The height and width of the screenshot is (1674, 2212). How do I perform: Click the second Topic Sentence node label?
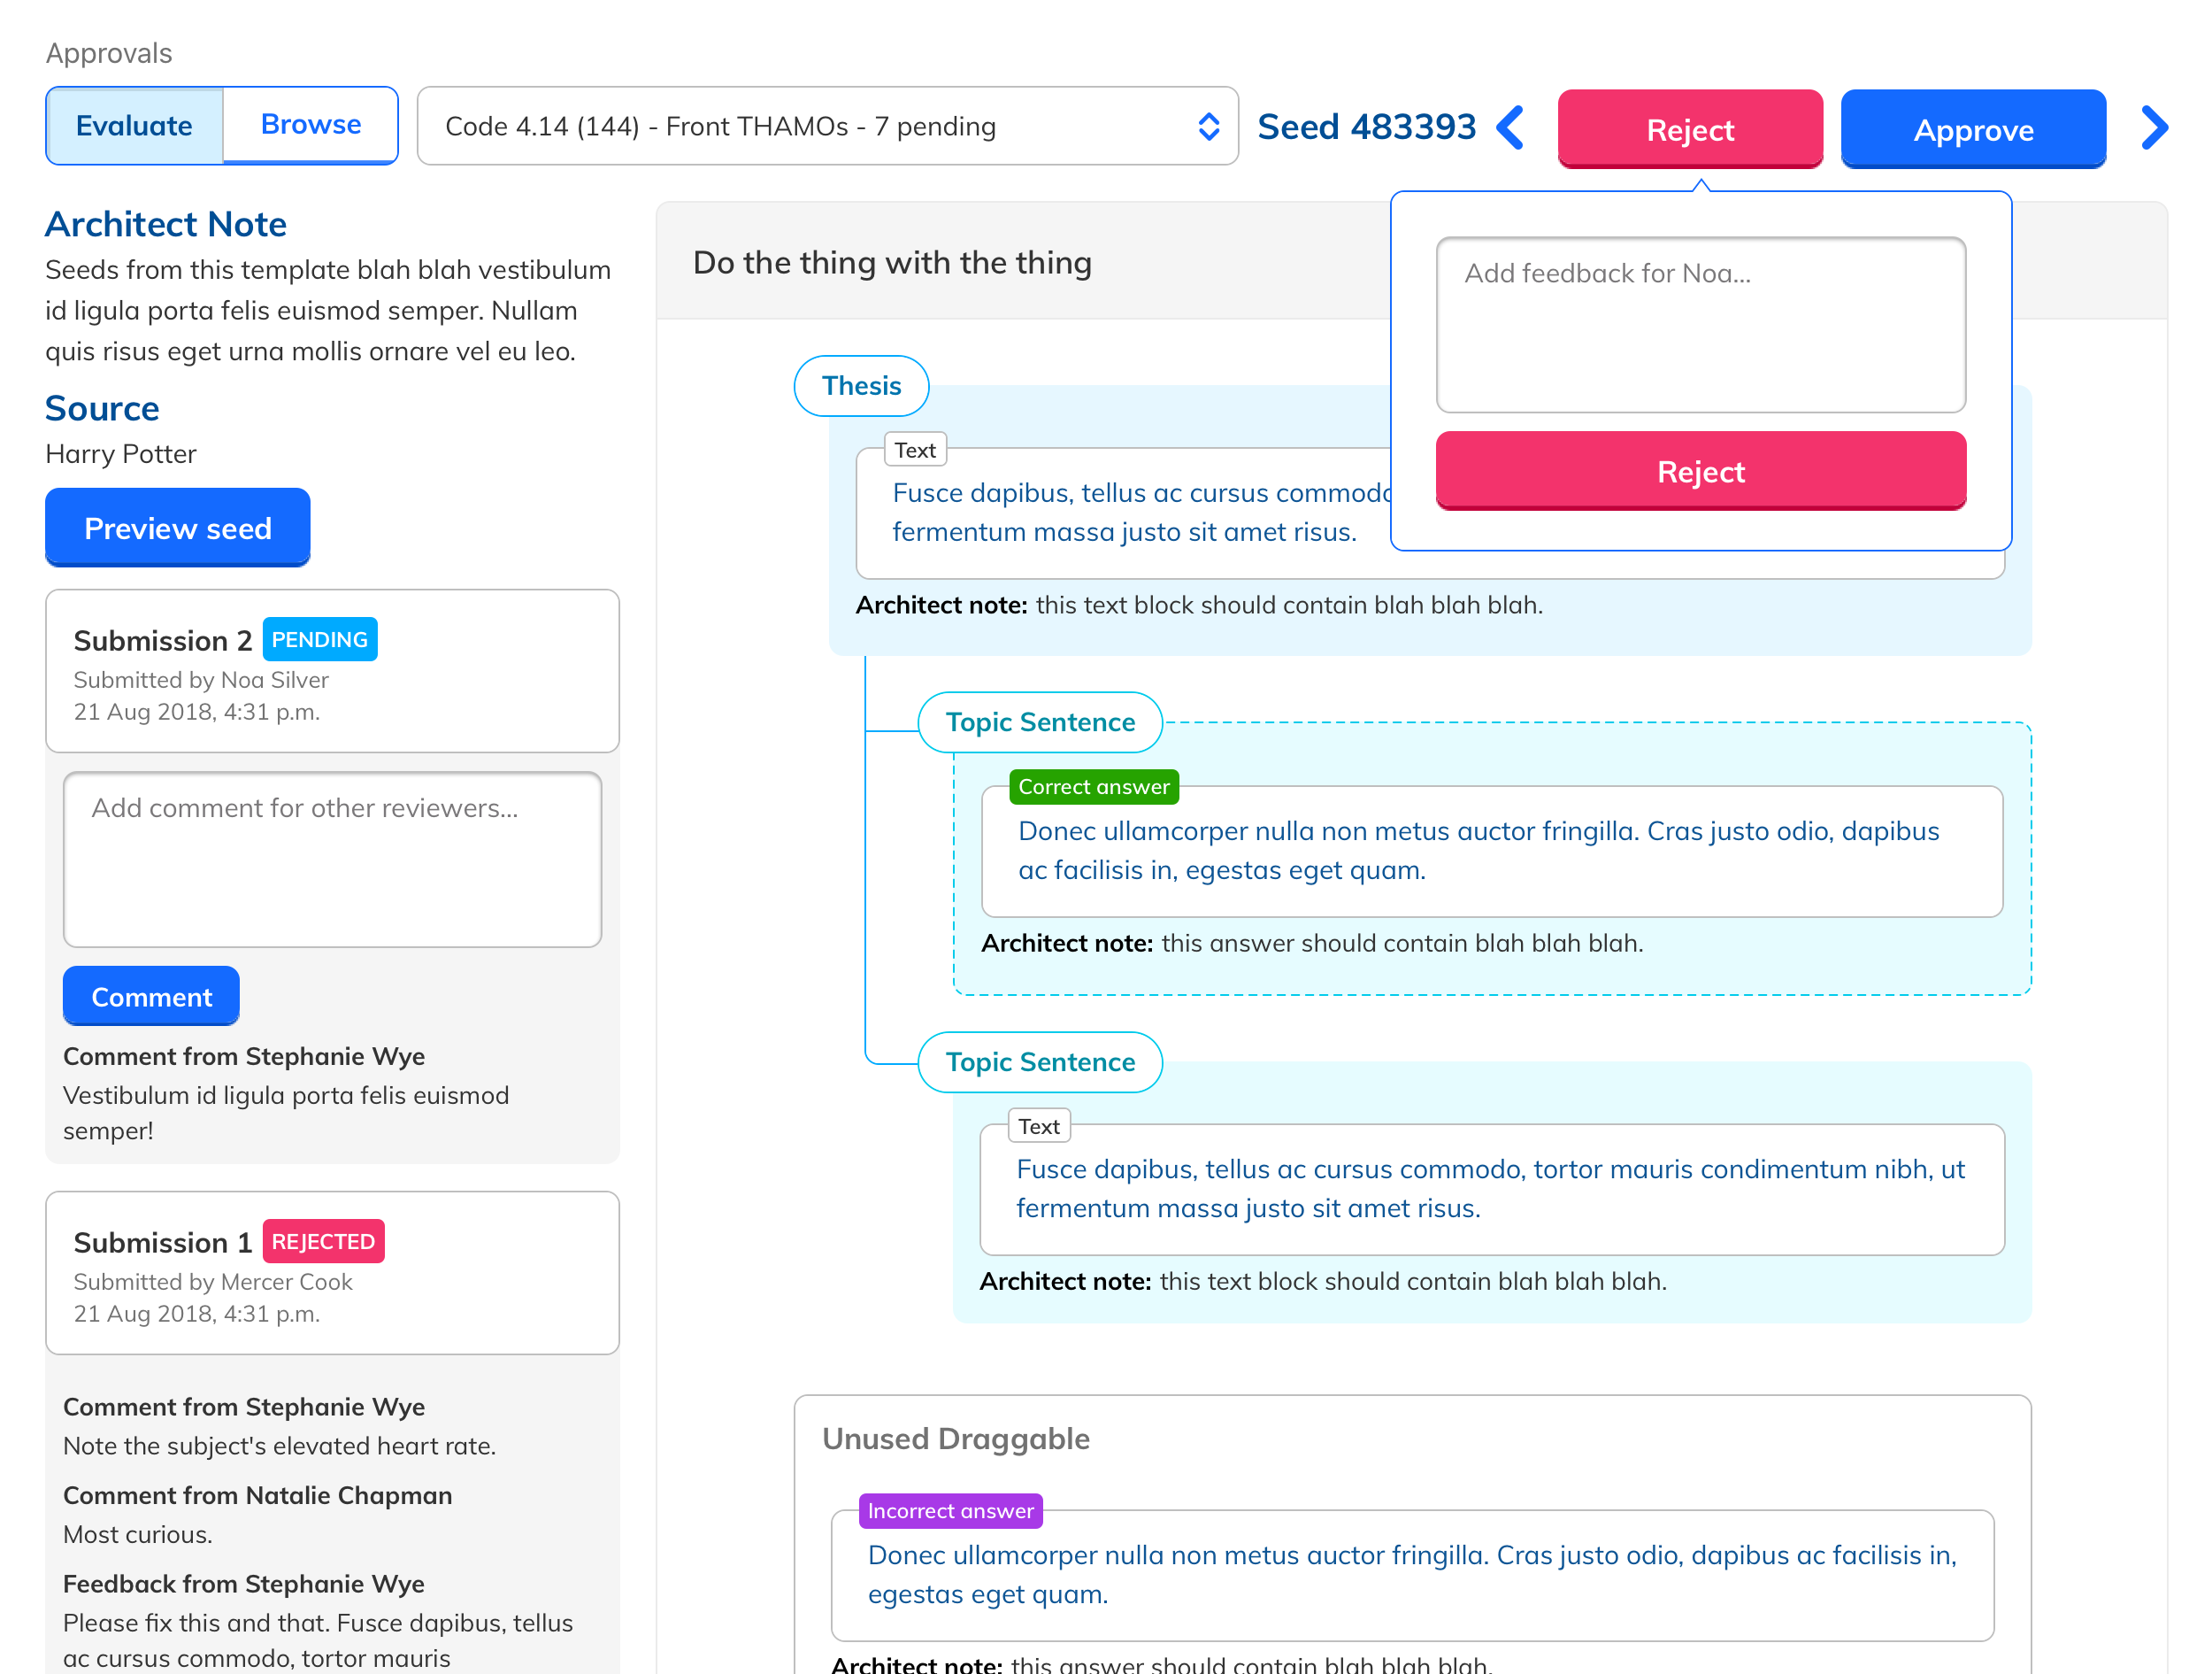coord(1040,1061)
